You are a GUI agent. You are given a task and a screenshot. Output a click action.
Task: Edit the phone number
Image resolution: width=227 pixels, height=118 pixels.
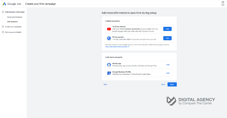tap(167, 38)
